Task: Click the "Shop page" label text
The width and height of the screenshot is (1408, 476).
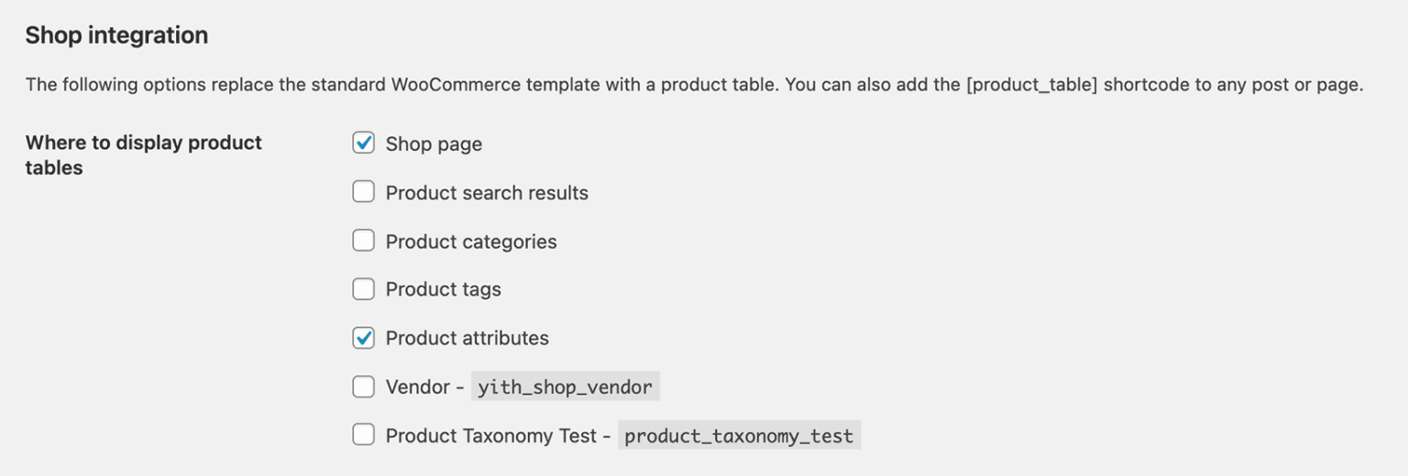Action: [x=434, y=144]
